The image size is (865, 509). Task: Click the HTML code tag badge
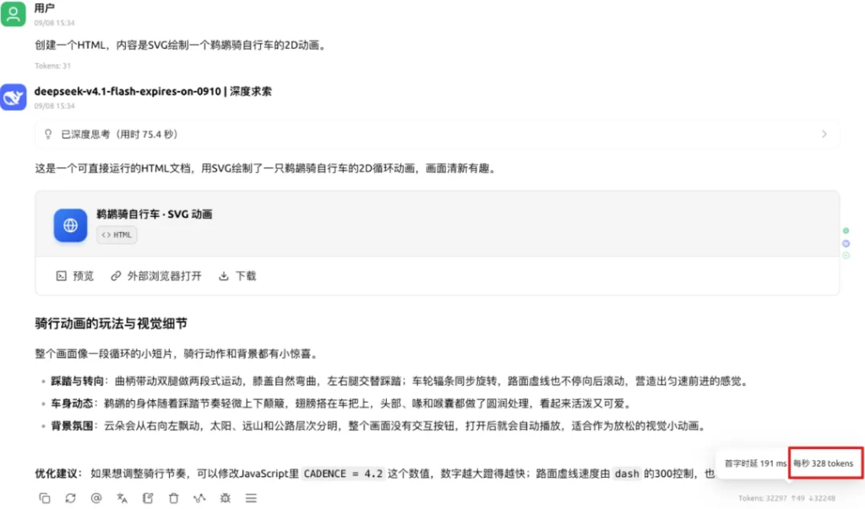pyautogui.click(x=117, y=235)
